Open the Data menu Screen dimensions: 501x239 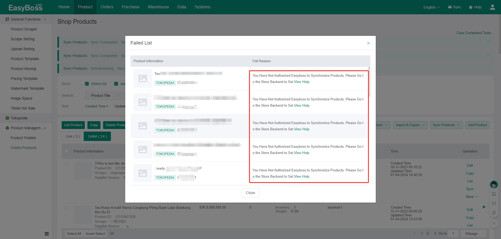(182, 7)
